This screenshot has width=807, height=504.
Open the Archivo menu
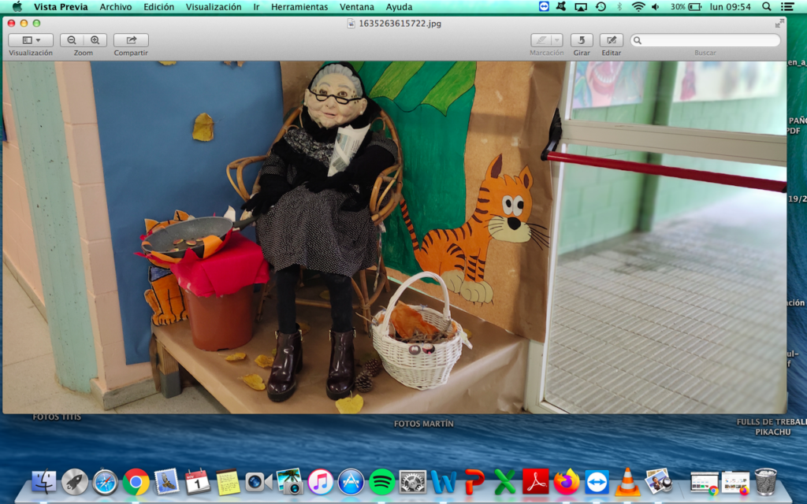[x=116, y=6]
